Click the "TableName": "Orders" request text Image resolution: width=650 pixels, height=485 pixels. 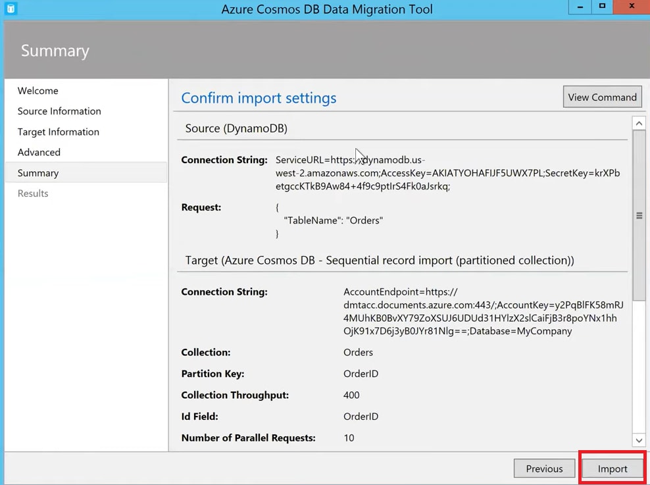pyautogui.click(x=334, y=220)
